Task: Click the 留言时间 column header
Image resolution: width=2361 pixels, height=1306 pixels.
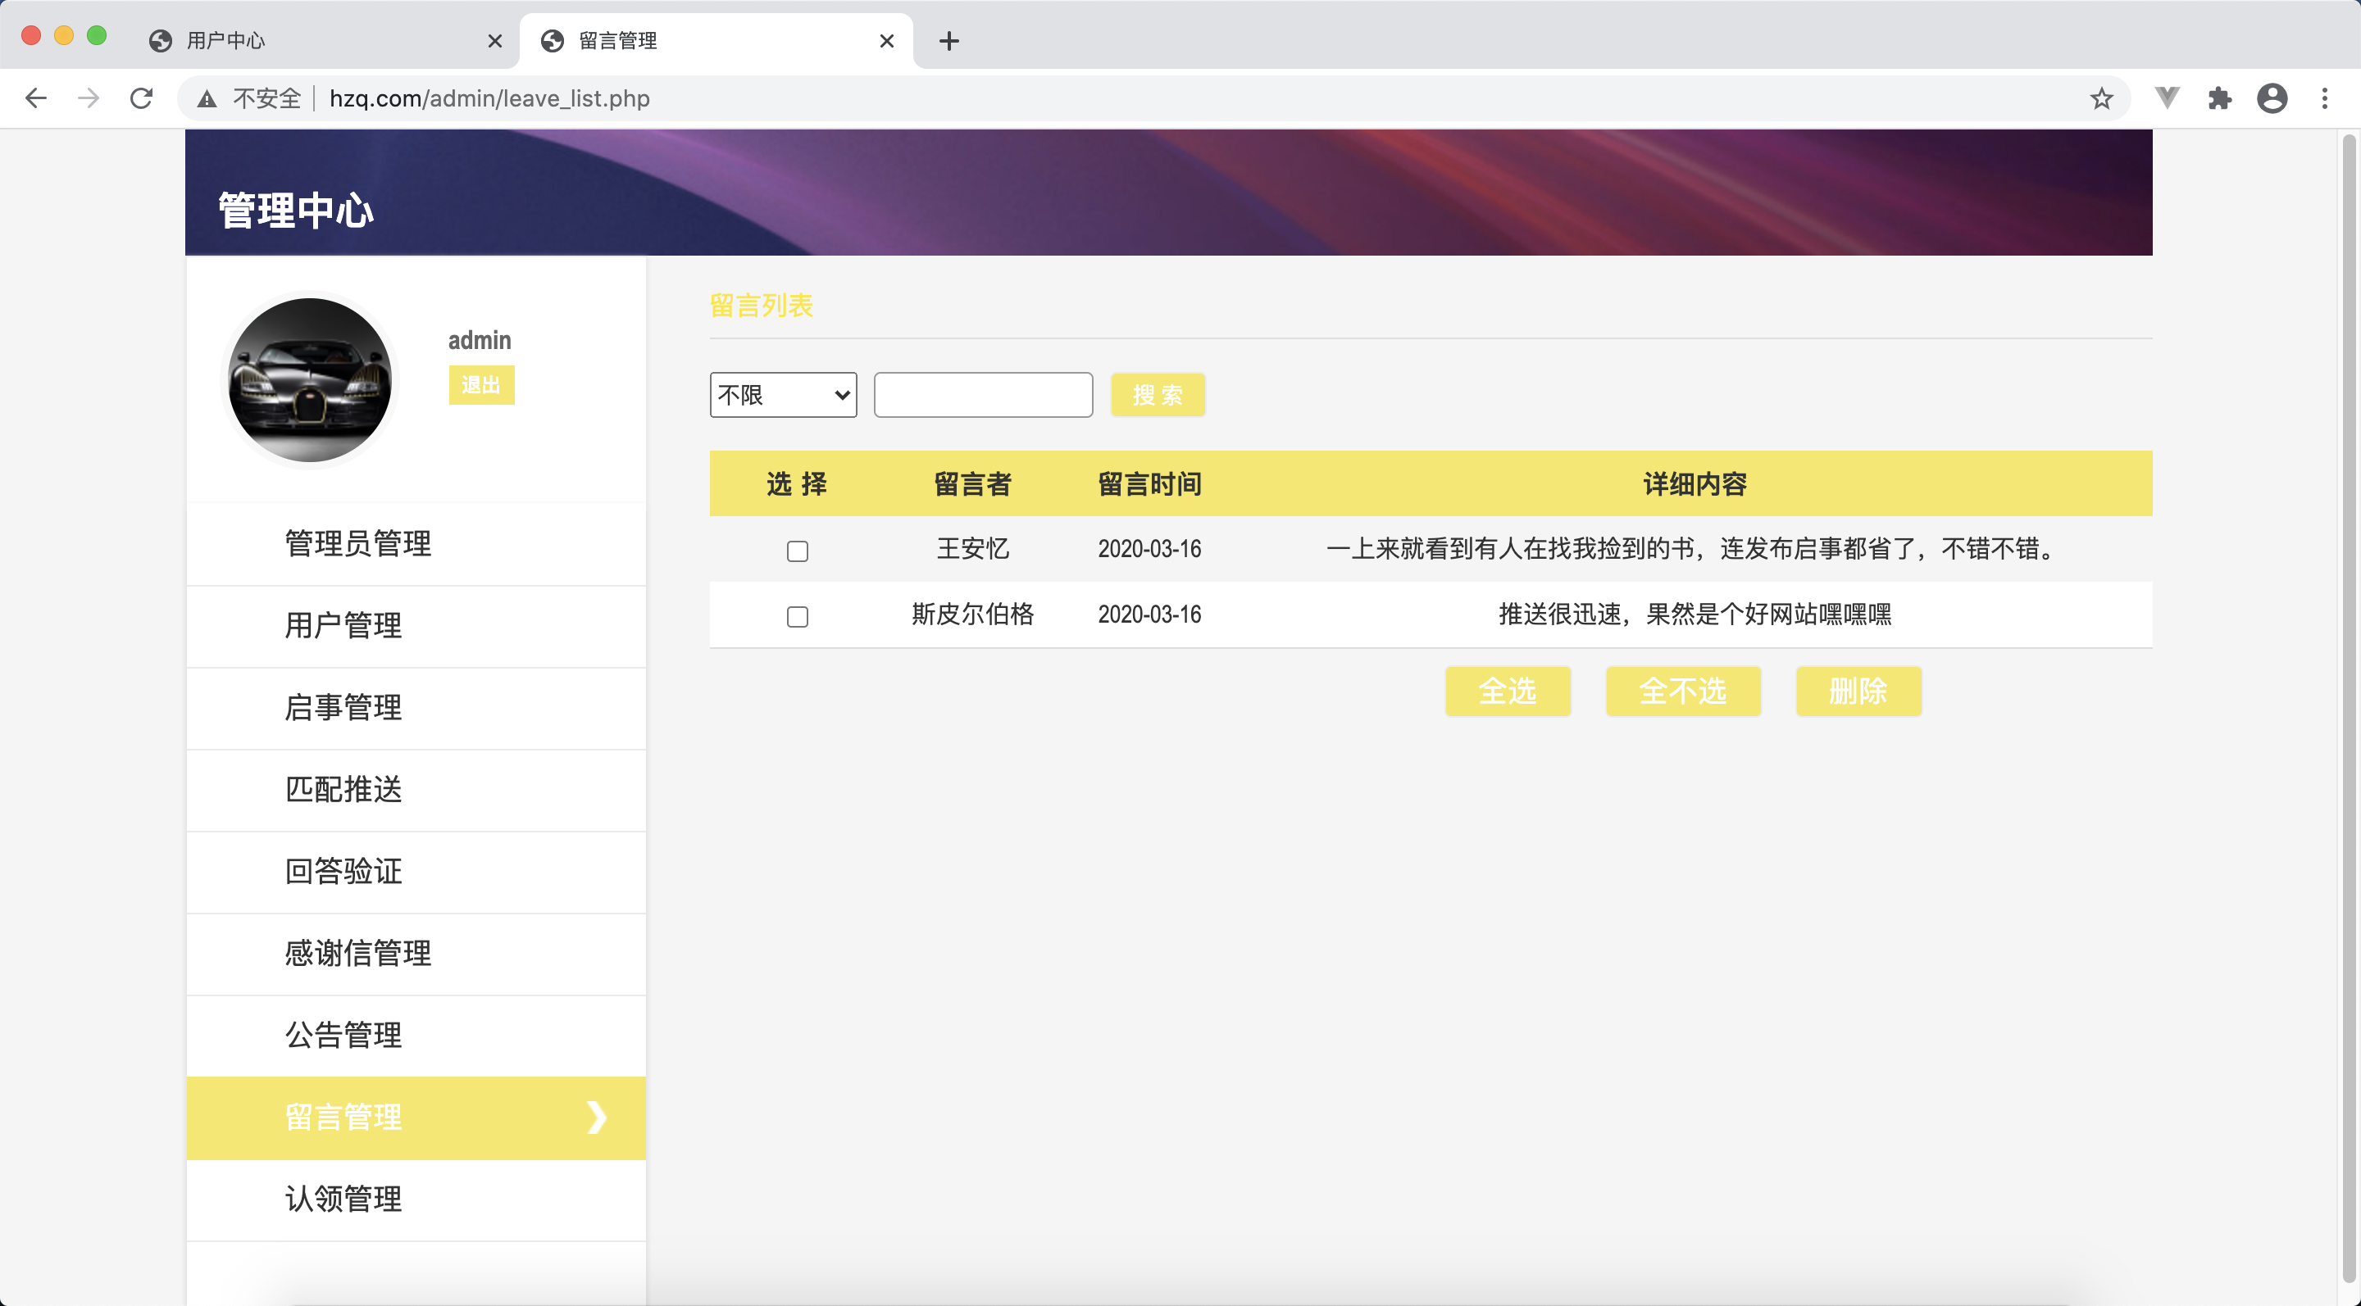Action: 1149,483
